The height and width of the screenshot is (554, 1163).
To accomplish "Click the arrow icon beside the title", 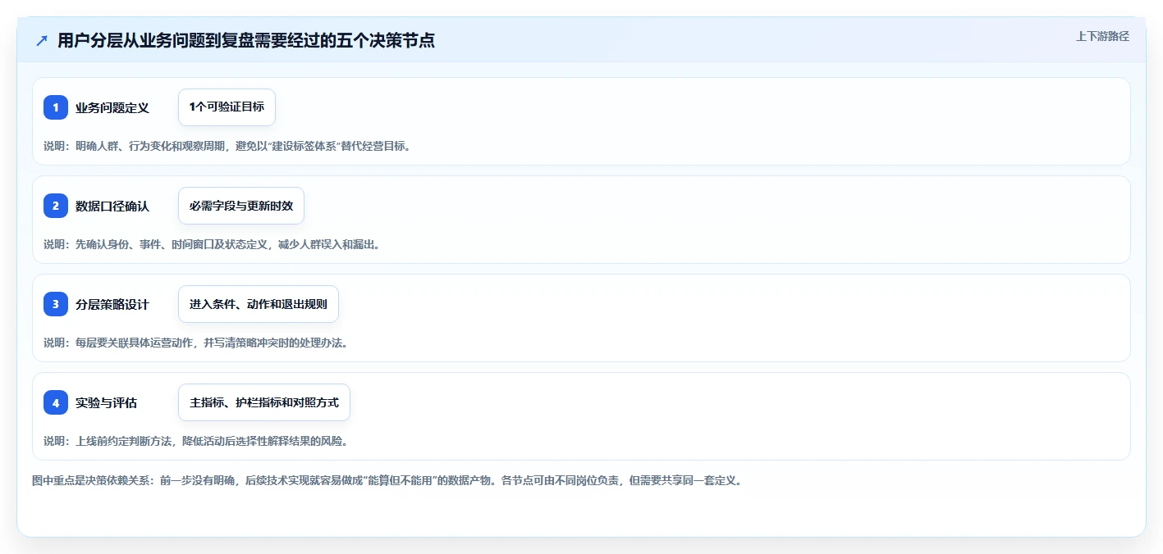I will click(x=42, y=41).
